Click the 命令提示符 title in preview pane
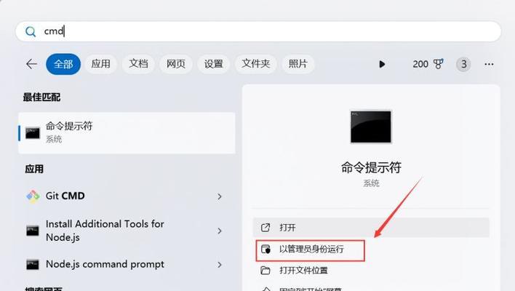Viewport: 515px width, 291px height. click(371, 167)
